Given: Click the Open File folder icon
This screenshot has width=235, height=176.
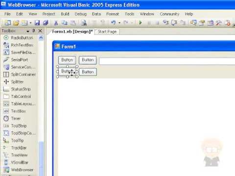Looking at the screenshot, I should tap(16, 22).
